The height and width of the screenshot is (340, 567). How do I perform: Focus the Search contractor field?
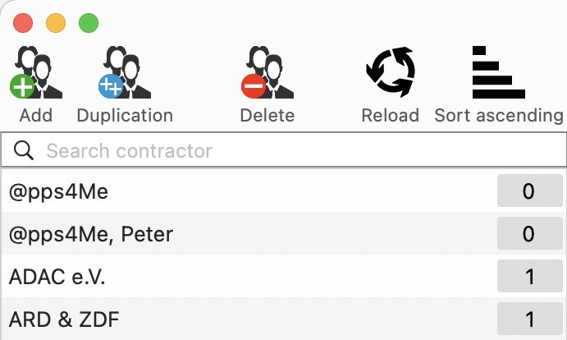pos(284,150)
